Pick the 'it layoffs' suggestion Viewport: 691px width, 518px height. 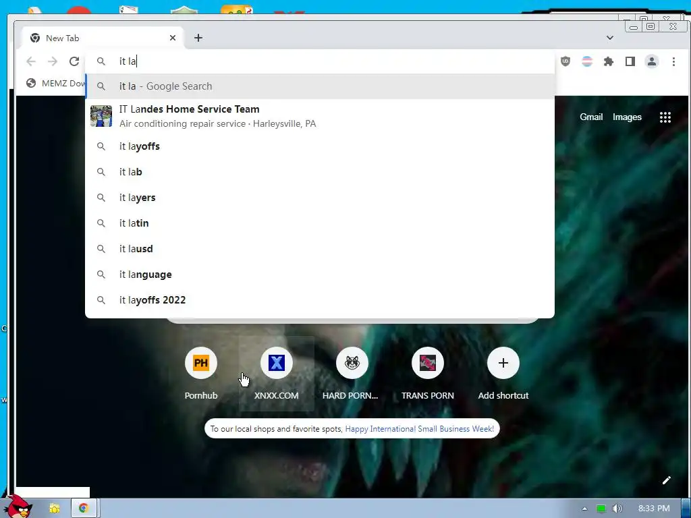pyautogui.click(x=320, y=146)
